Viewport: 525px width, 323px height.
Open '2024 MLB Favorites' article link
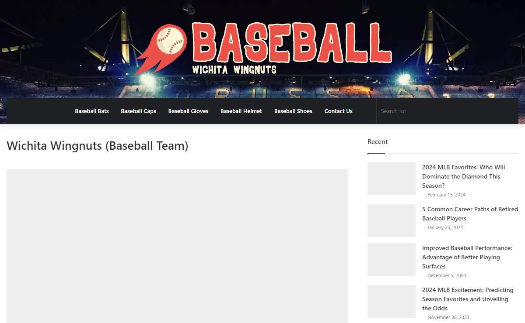pyautogui.click(x=463, y=176)
